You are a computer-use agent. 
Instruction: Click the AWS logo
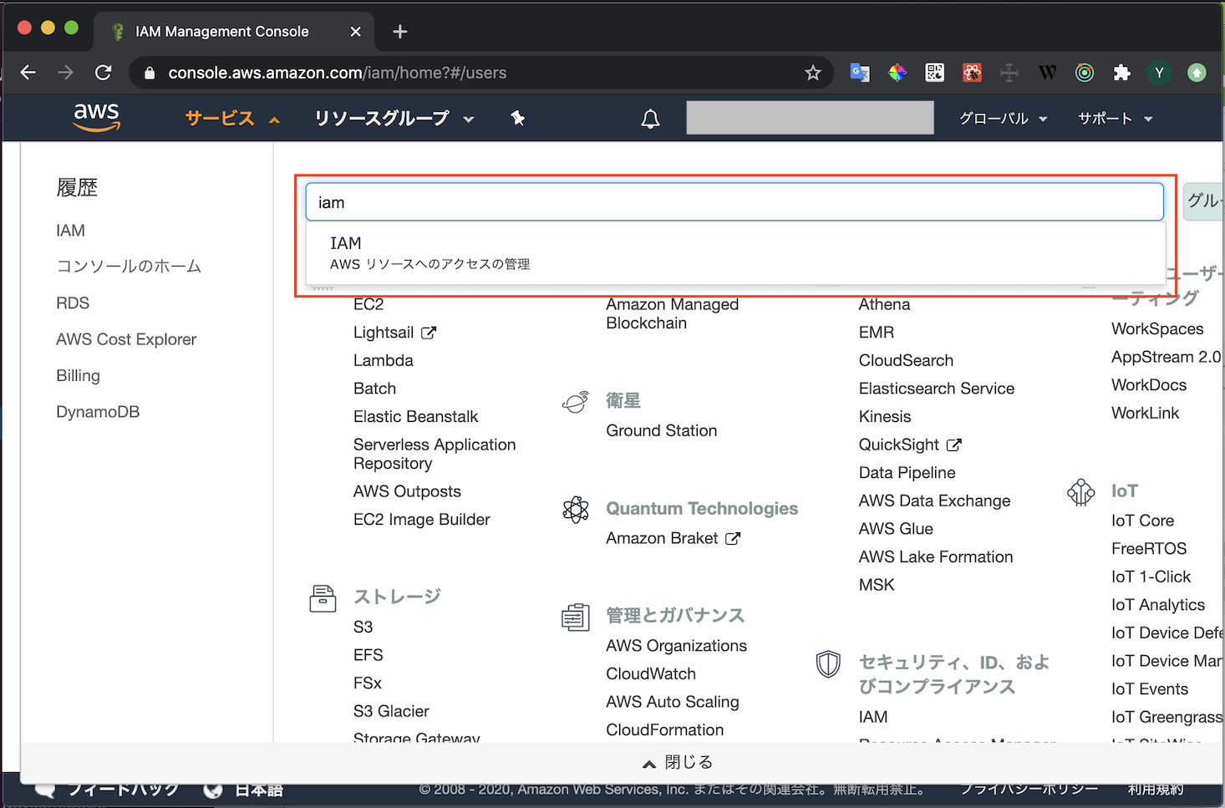coord(97,118)
